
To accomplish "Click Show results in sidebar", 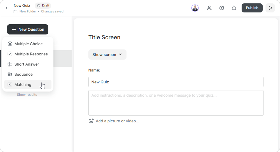I will pyautogui.click(x=27, y=95).
